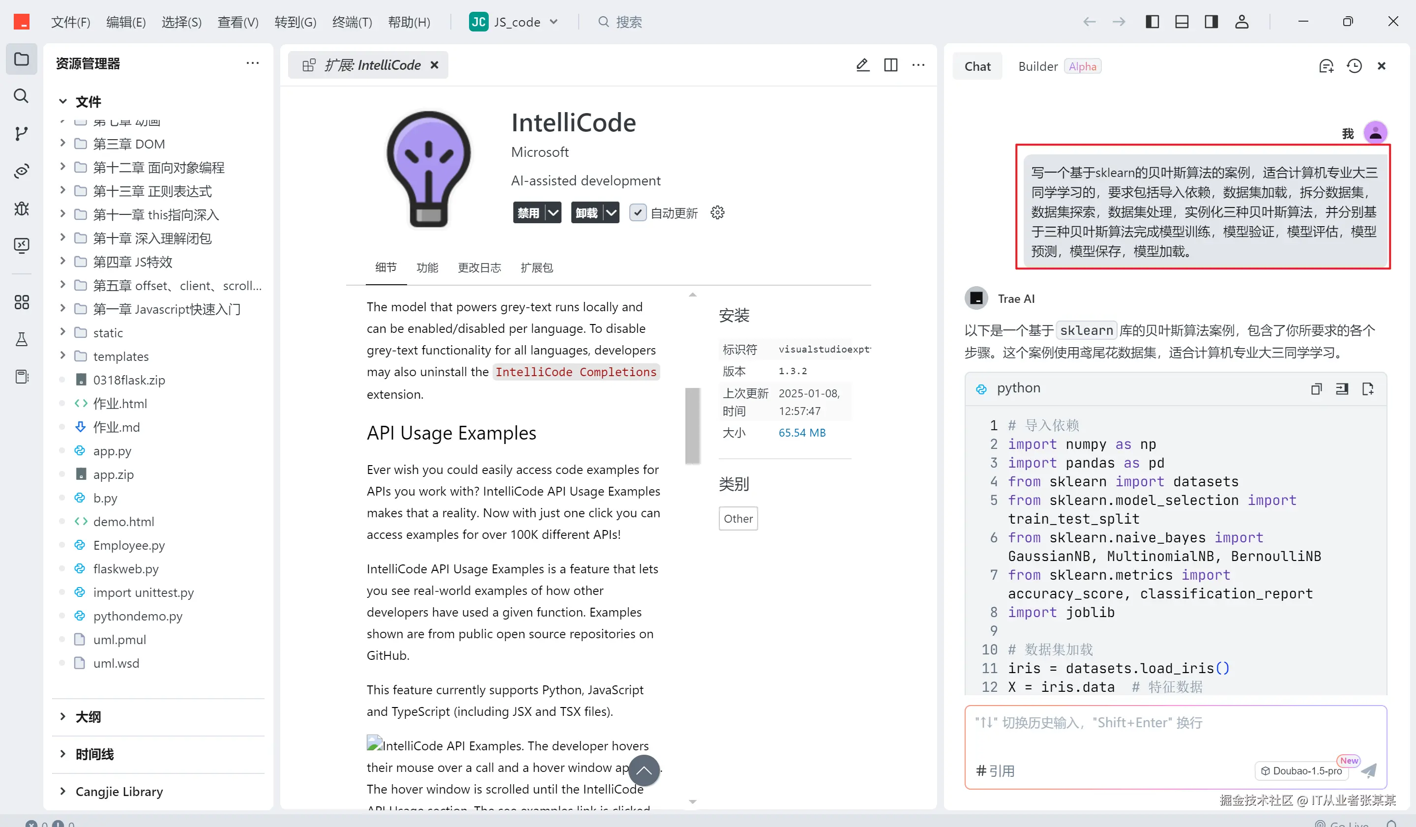Screen dimensions: 1416x827
Task: Click the split editor icon
Action: (890, 65)
